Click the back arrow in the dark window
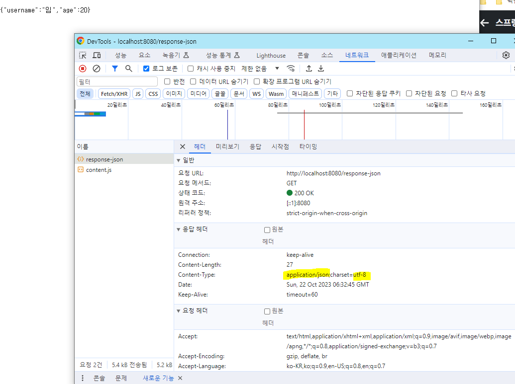Viewport: 515px width, 384px height. point(485,23)
